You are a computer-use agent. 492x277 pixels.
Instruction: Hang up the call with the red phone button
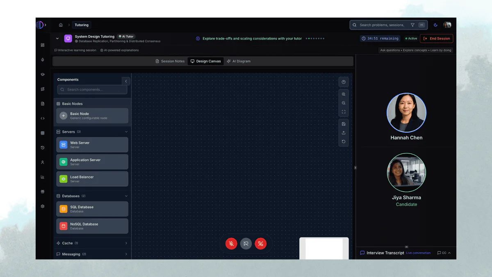(261, 243)
